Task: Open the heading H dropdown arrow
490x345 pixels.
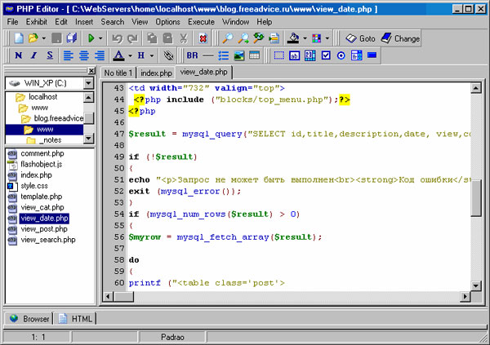Action: point(152,55)
